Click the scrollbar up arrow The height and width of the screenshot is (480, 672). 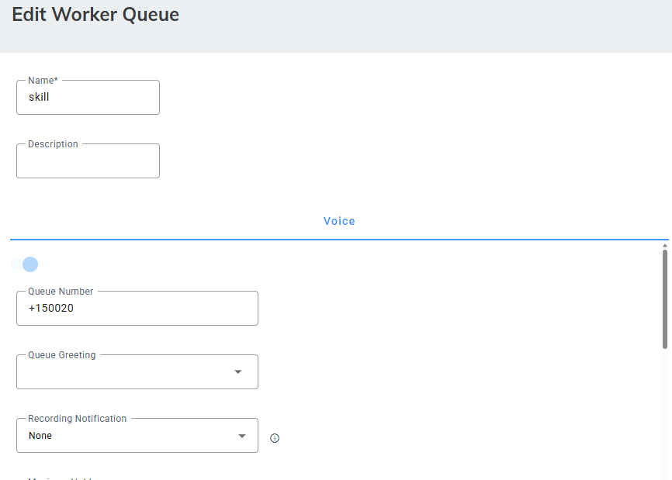point(665,245)
